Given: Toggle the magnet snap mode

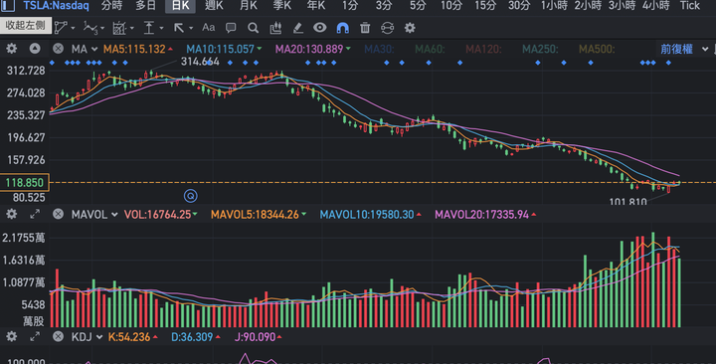Looking at the screenshot, I should (x=342, y=28).
